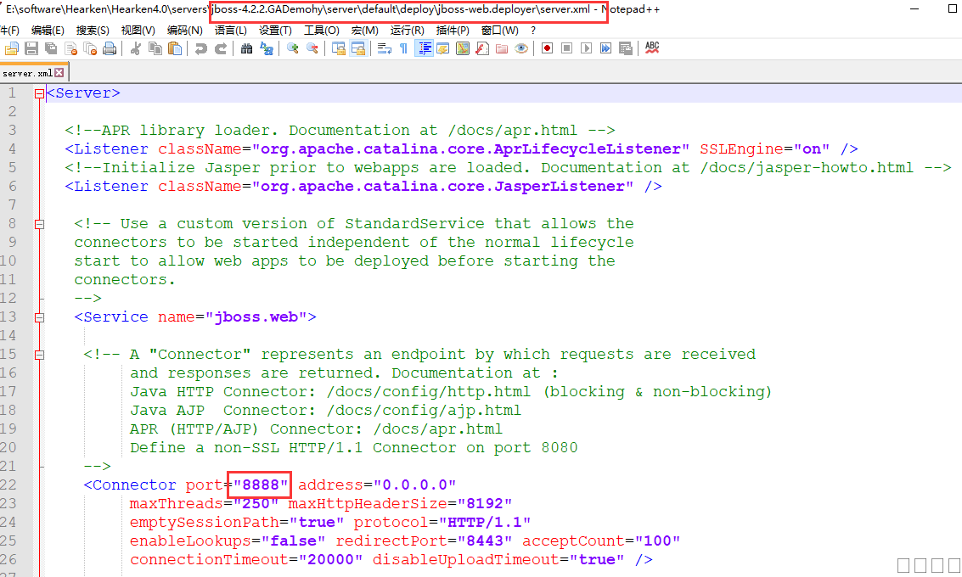Open the 插件(P) menu
Screen dimensions: 962x577
click(452, 30)
